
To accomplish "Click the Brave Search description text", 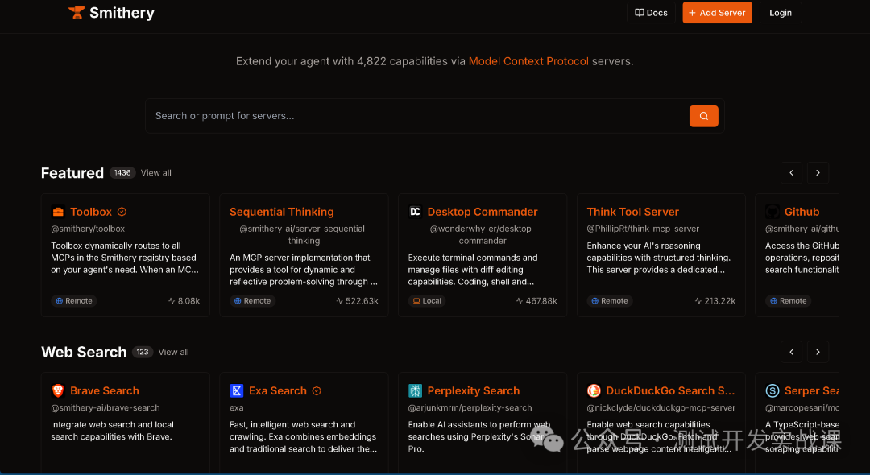I will tap(113, 431).
